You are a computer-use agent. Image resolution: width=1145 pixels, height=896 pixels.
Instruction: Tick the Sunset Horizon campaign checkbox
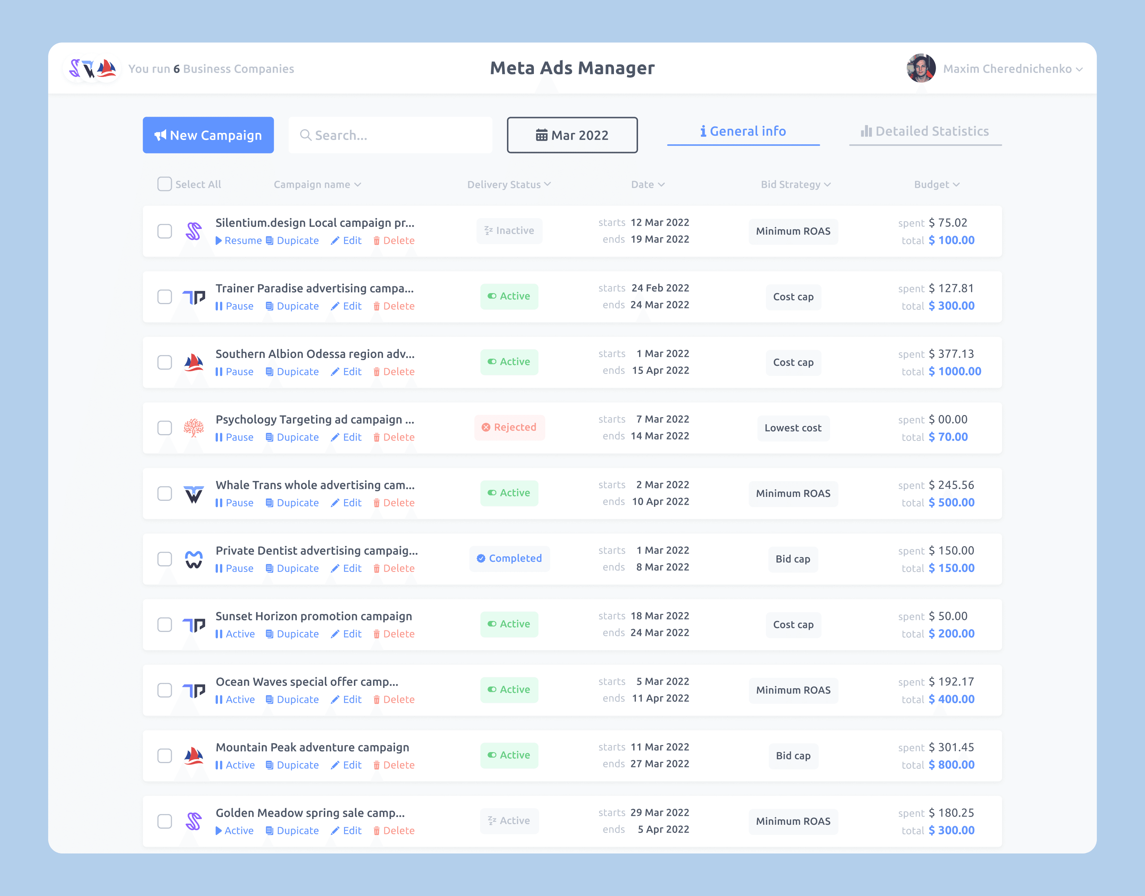(165, 625)
